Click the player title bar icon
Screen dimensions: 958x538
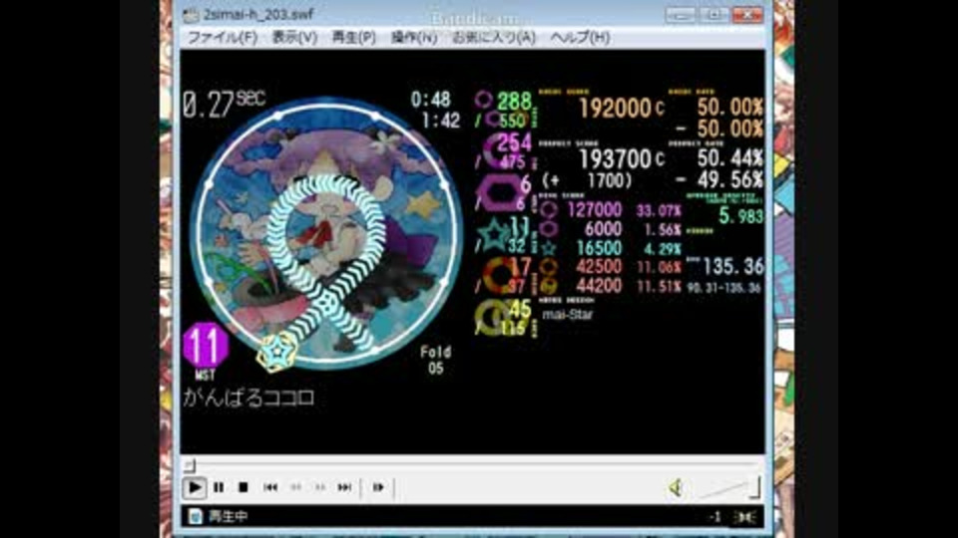[191, 15]
